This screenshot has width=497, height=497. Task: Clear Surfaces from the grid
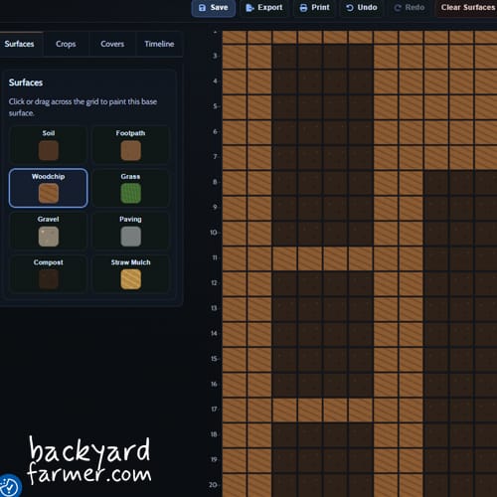[467, 8]
